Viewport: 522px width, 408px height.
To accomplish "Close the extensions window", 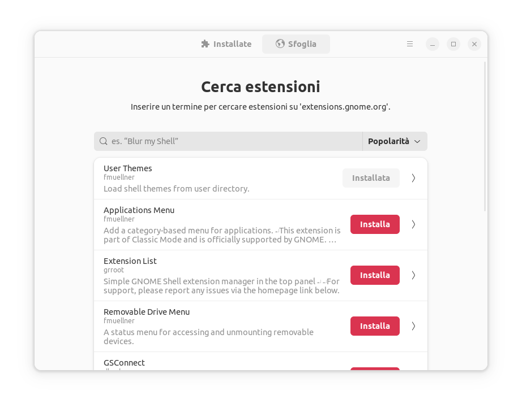I will 474,44.
